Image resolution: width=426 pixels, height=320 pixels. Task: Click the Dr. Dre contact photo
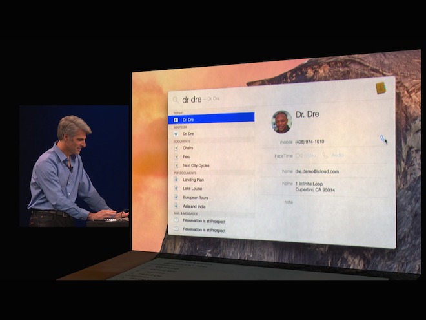coord(281,122)
